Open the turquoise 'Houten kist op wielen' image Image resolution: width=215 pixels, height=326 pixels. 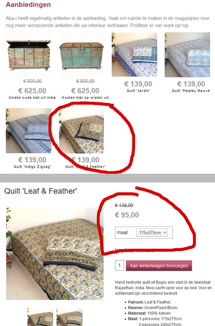(82, 55)
